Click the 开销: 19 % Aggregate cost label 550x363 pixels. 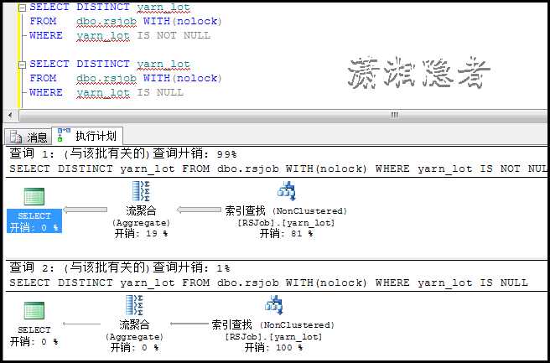pyautogui.click(x=141, y=234)
